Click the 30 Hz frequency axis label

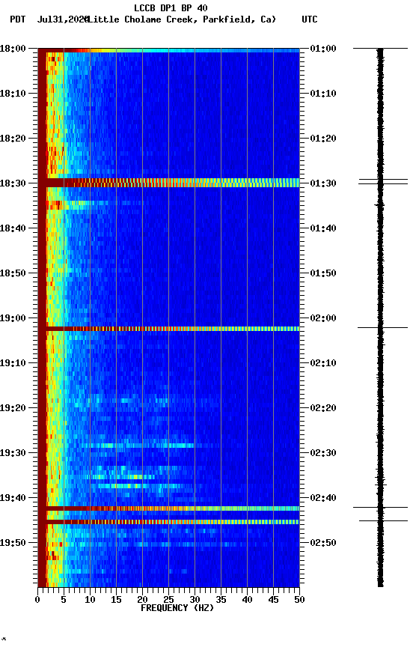pos(195,600)
